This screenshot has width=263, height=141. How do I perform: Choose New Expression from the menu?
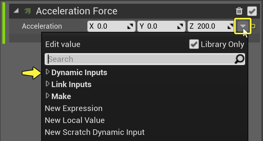pyautogui.click(x=74, y=108)
